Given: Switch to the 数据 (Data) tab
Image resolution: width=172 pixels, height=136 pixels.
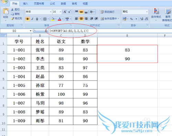Looking at the screenshot, I should pos(63,4).
